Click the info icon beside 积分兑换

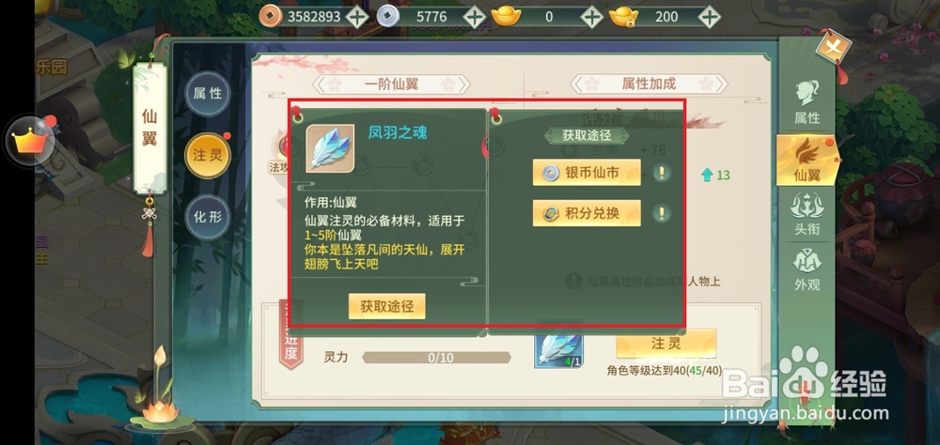click(x=661, y=213)
